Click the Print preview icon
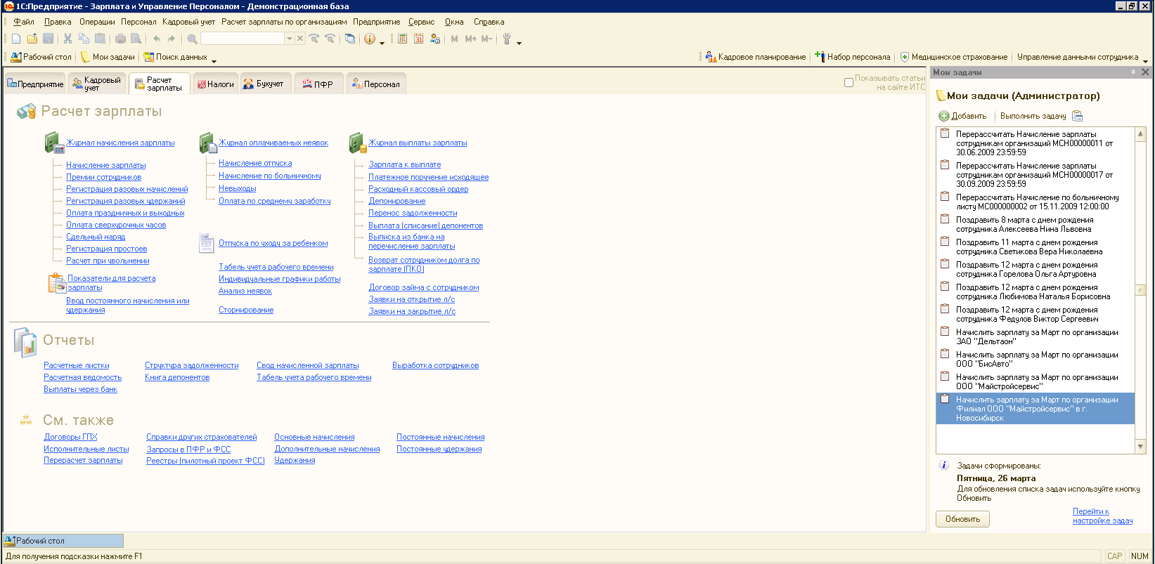1155x564 pixels. tap(136, 39)
